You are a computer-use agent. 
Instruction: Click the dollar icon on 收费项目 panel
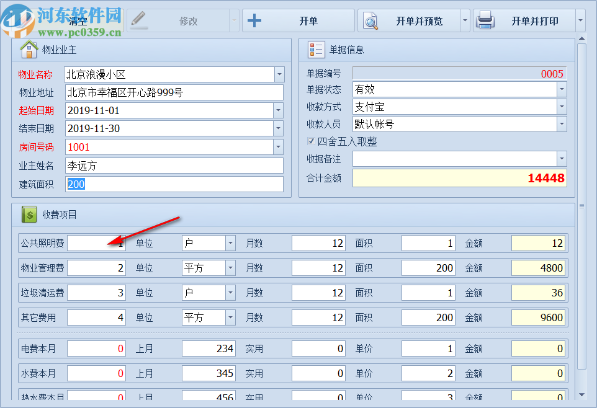(x=29, y=215)
